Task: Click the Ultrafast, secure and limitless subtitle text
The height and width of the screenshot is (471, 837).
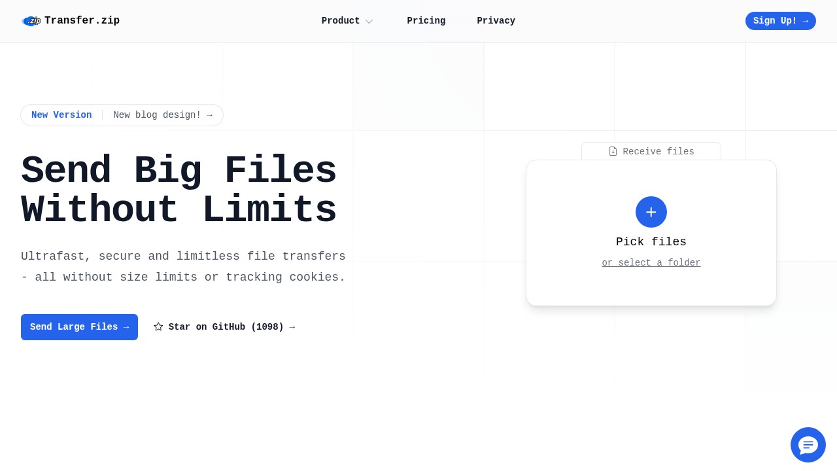Action: (x=183, y=267)
